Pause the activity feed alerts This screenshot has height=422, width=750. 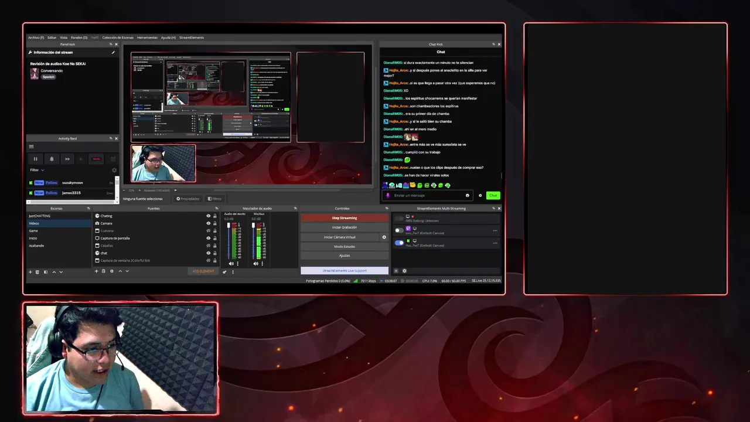tap(35, 159)
